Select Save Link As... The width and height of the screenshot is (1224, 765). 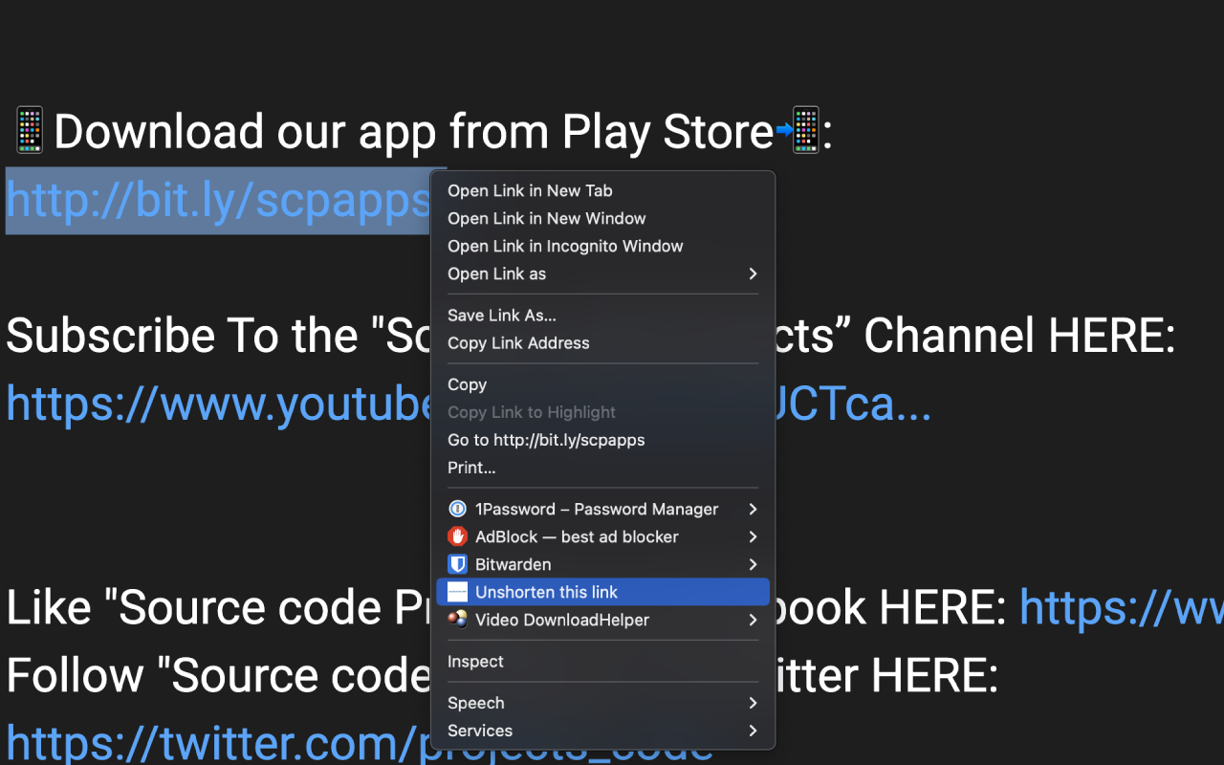[602, 315]
